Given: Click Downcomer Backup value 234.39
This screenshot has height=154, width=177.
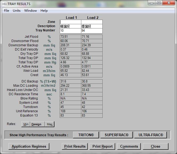Looking at the screenshot, I should click(x=92, y=45).
